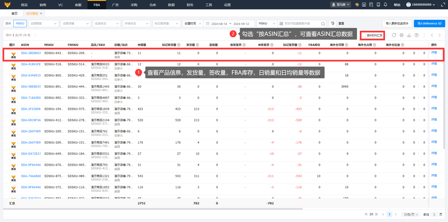Image resolution: width=448 pixels, height=222 pixels.
Task: Open the task list icon beside the phone icon
Action: pos(371,5)
